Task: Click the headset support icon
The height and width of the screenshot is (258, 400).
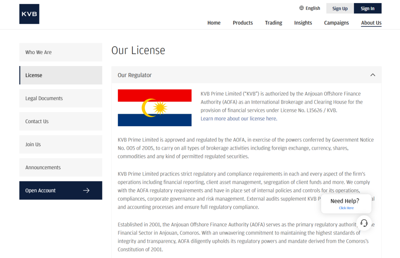Action: tap(364, 223)
